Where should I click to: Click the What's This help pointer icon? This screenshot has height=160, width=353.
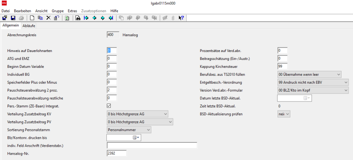point(181,18)
